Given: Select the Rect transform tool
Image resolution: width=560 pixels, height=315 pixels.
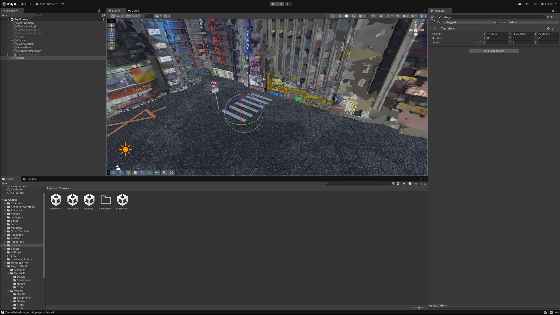Looking at the screenshot, I should (x=111, y=44).
